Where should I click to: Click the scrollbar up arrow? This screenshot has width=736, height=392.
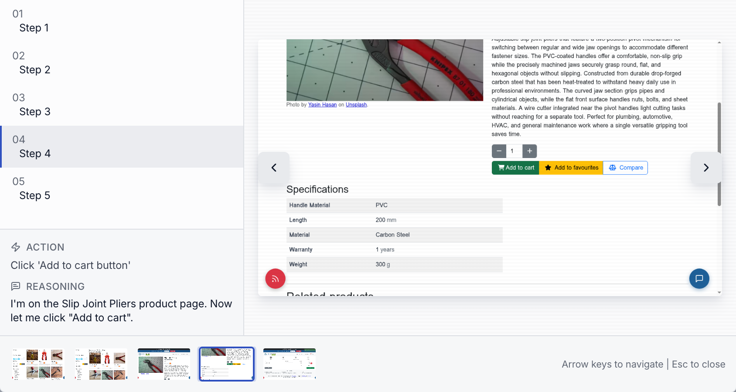(x=719, y=42)
